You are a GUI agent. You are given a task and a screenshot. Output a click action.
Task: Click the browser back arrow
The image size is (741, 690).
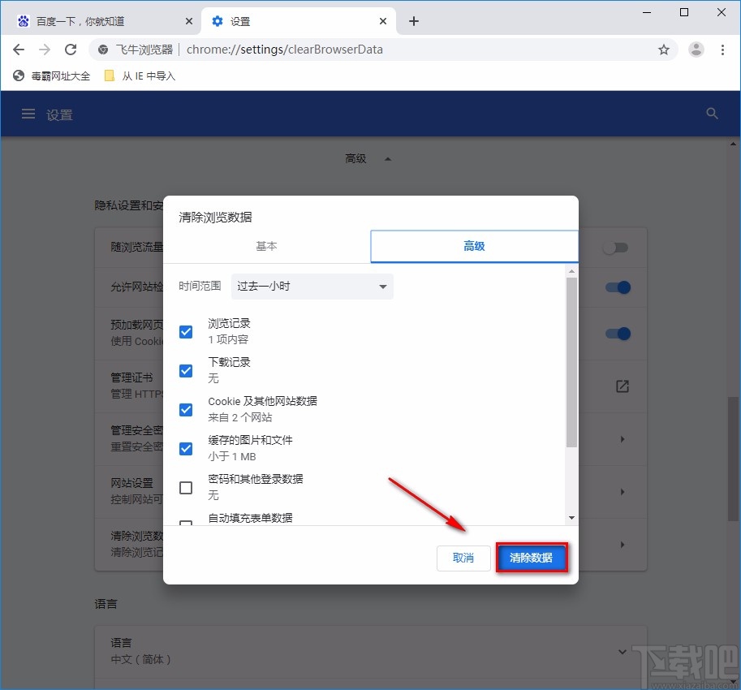18,50
